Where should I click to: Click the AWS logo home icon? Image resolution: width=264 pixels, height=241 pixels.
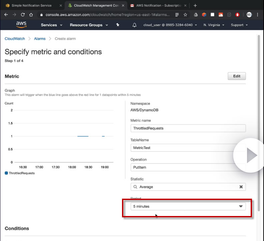click(21, 25)
